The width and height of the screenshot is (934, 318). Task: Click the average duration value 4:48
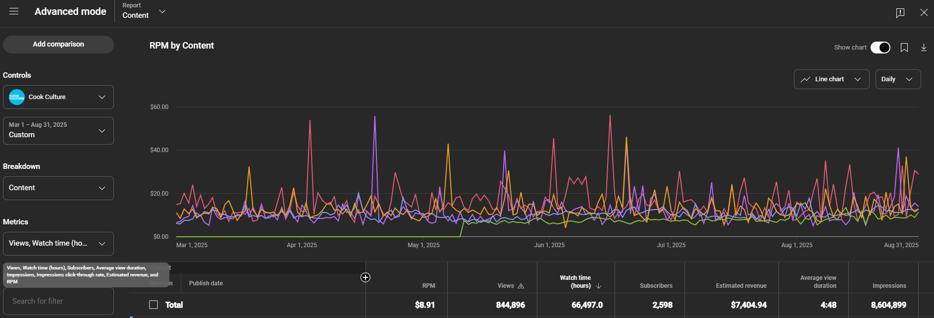[x=829, y=305]
